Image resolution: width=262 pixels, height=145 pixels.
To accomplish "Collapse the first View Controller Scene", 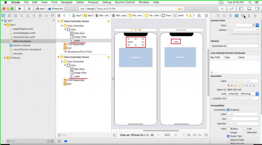I will tap(59, 21).
